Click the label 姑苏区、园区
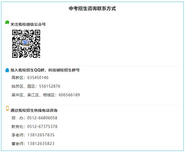185x152 pixels. tap(23, 86)
